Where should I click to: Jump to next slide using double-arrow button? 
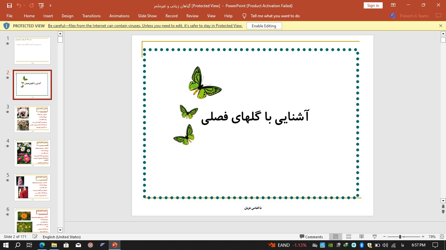[443, 212]
